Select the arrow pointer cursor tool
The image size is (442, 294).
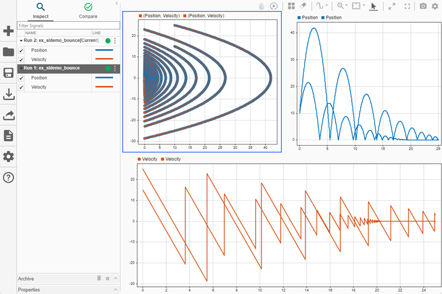click(373, 6)
